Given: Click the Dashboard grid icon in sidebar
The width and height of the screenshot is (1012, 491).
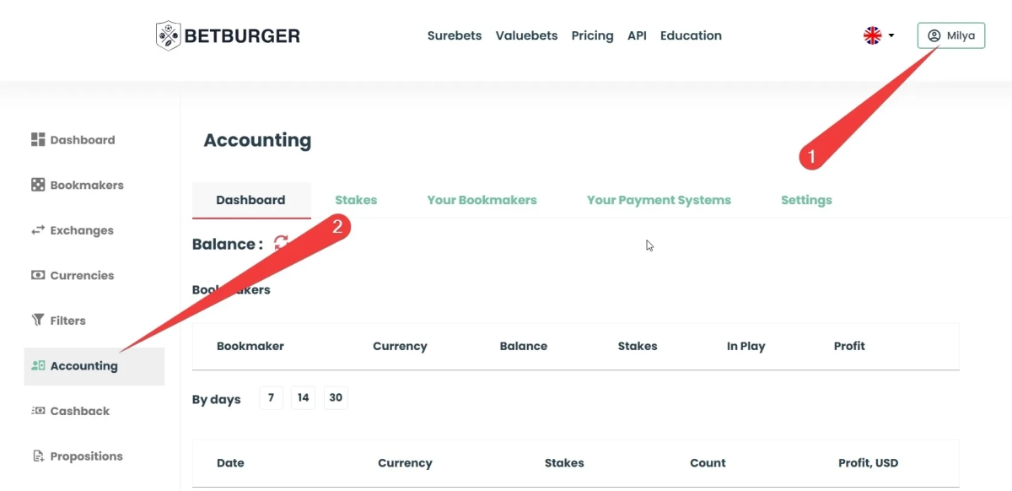Looking at the screenshot, I should coord(37,139).
